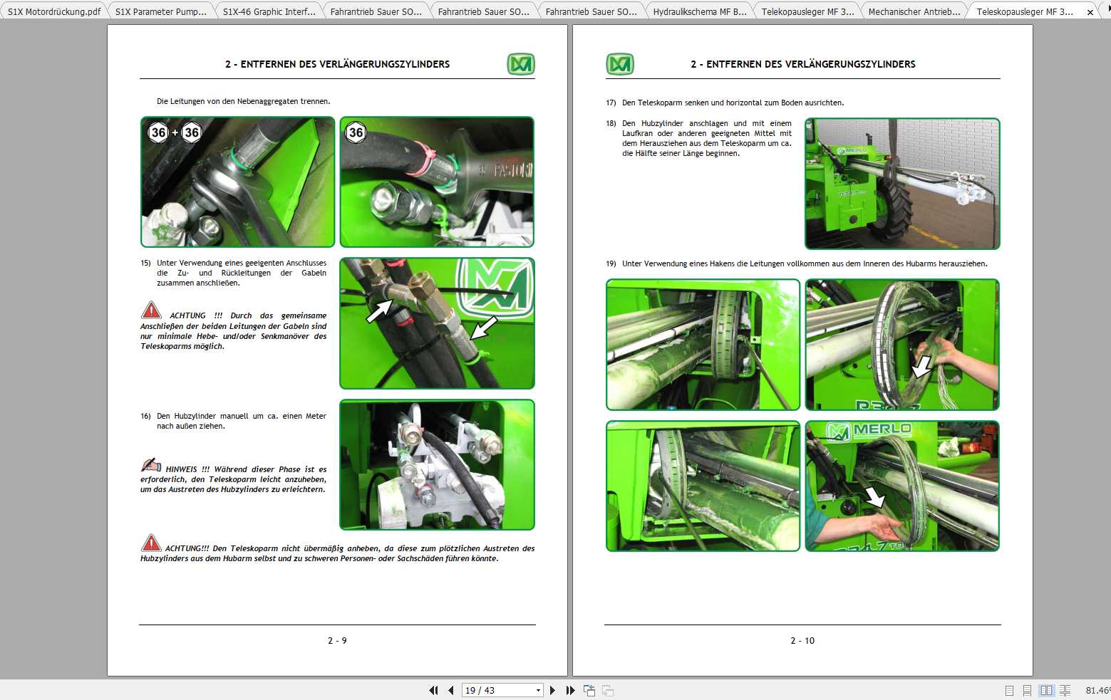Select continuous facing pages view
1111x700 pixels.
pos(1065,690)
